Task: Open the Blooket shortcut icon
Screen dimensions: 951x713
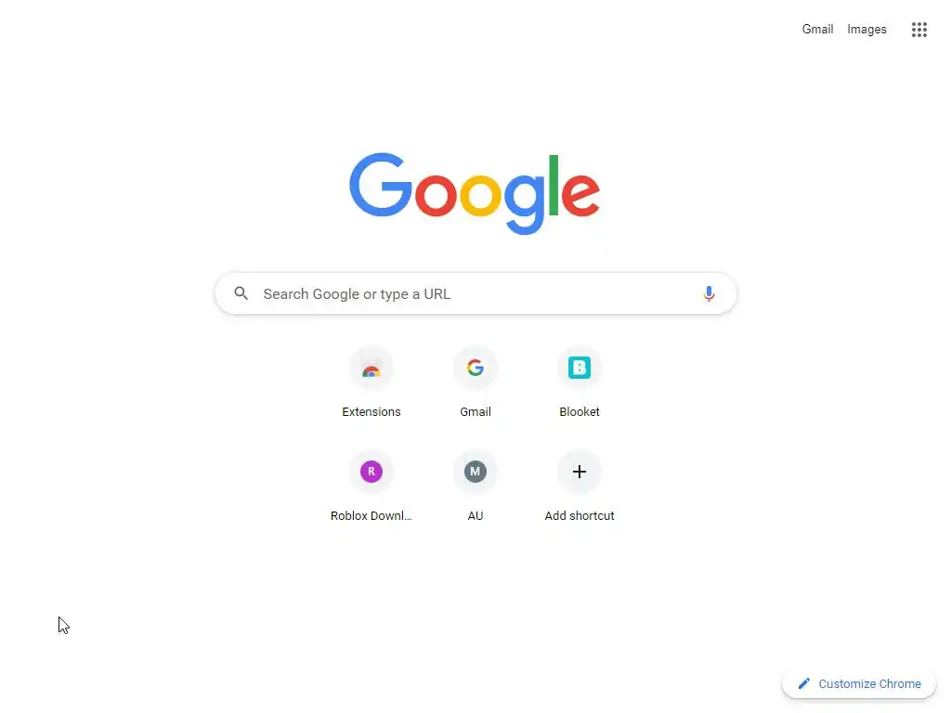Action: [x=580, y=368]
